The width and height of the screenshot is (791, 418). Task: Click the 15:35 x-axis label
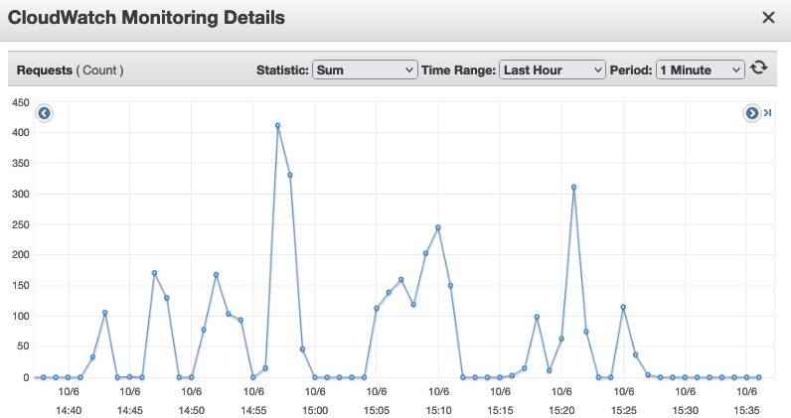[746, 410]
